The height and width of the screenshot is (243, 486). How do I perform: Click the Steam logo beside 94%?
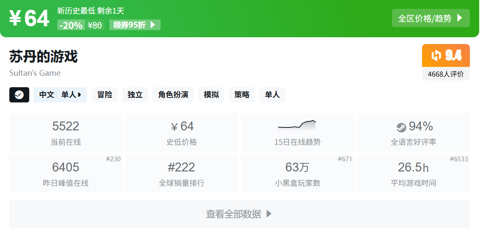401,127
